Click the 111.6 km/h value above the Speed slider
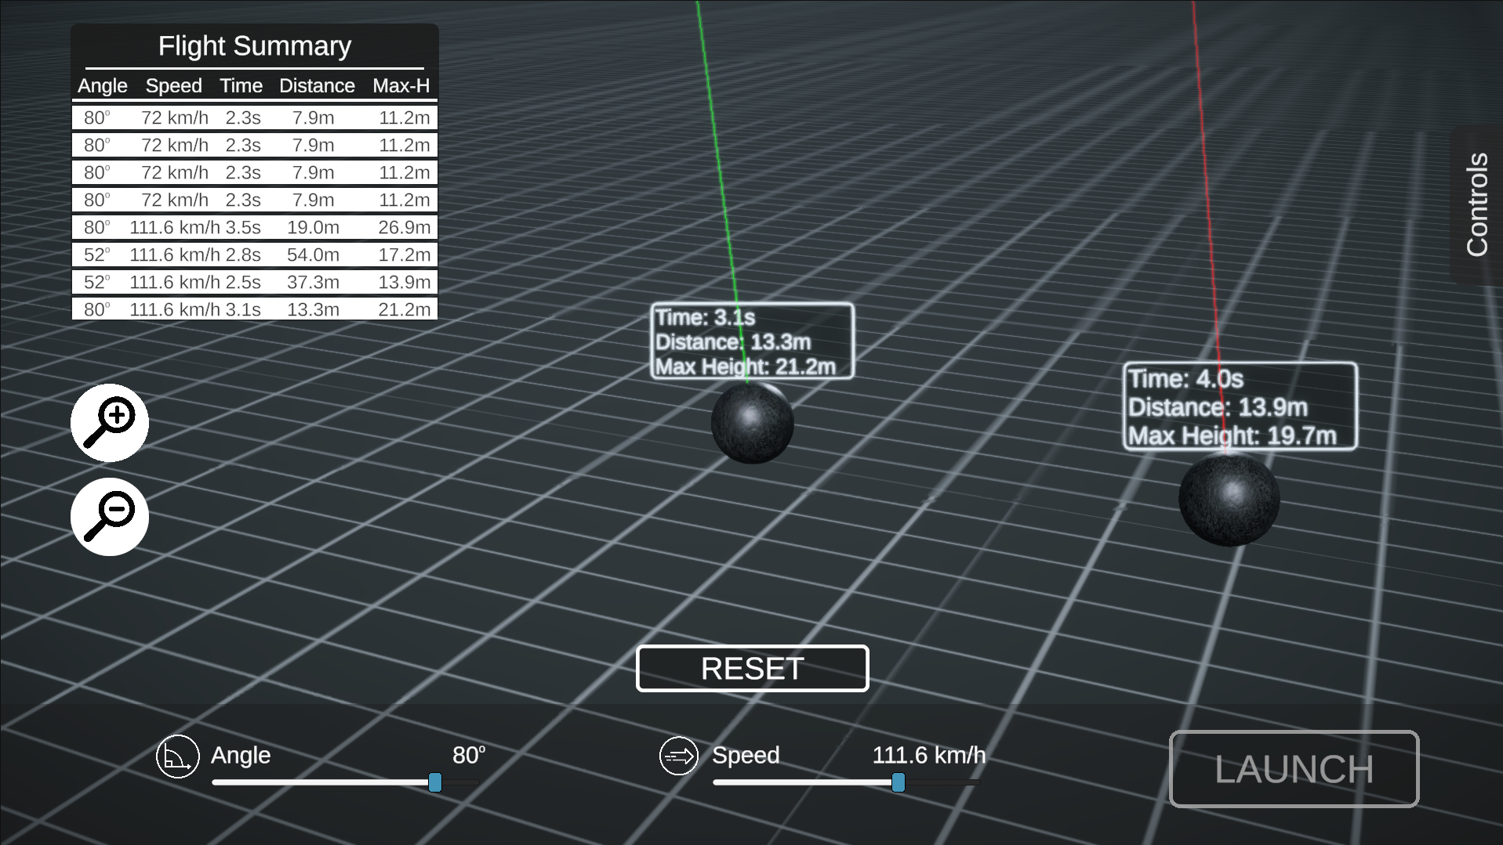1503x845 pixels. (929, 755)
